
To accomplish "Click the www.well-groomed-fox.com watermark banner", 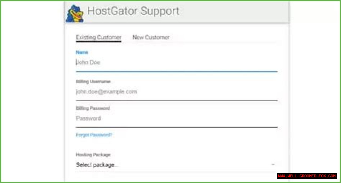I will [x=307, y=176].
